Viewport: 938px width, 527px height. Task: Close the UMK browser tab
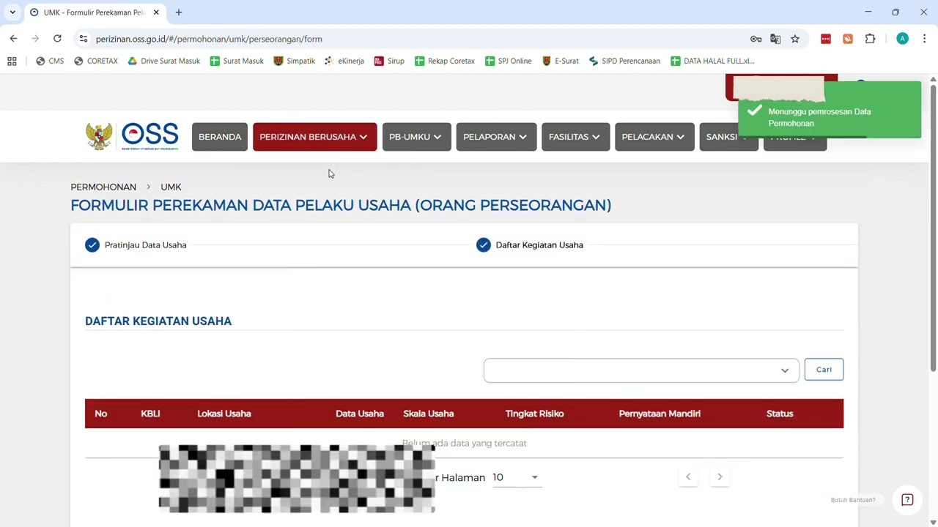point(156,12)
